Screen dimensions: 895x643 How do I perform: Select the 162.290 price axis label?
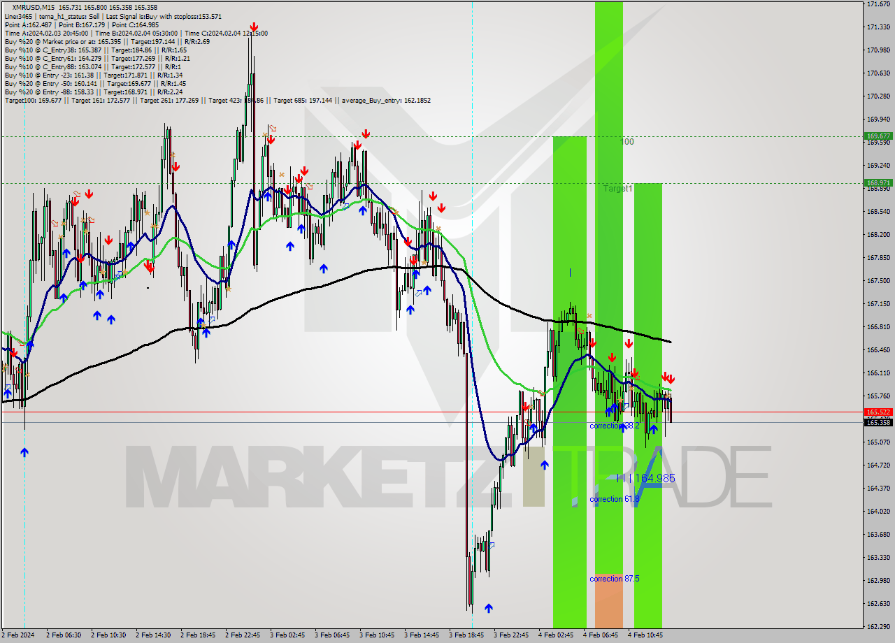coord(878,627)
